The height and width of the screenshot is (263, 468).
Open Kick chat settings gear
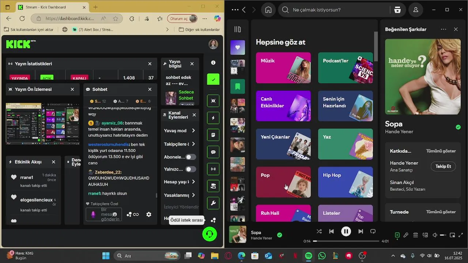(149, 214)
